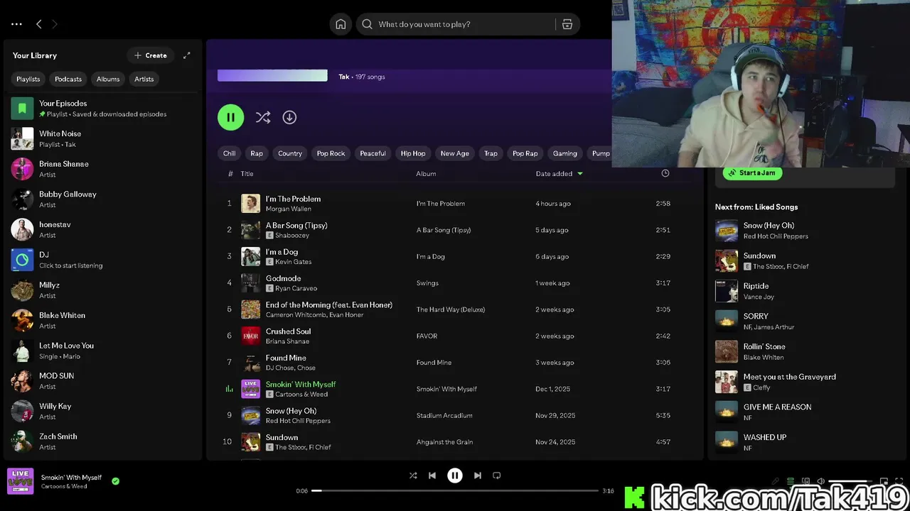
Task: Select the song 'I'm The Problem'
Action: coord(293,199)
